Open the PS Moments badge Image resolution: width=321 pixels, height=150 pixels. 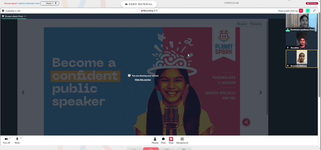tap(312, 3)
